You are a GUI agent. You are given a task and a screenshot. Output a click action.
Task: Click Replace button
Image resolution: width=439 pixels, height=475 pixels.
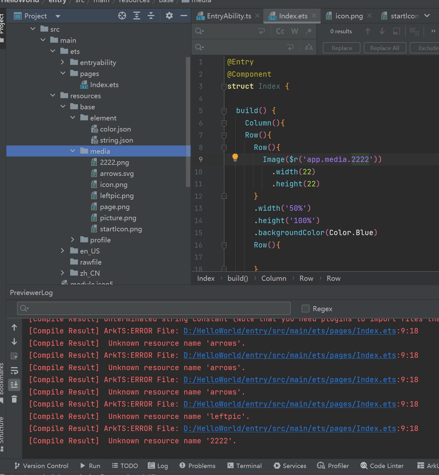342,48
